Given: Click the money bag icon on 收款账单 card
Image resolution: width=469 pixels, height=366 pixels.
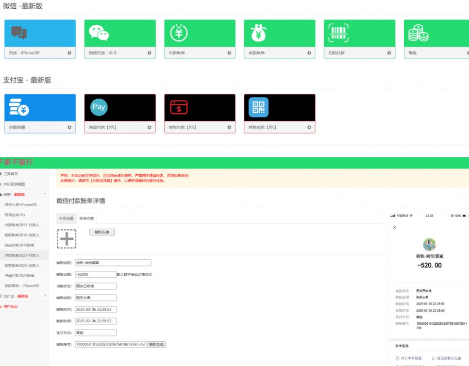Looking at the screenshot, I should 258,33.
